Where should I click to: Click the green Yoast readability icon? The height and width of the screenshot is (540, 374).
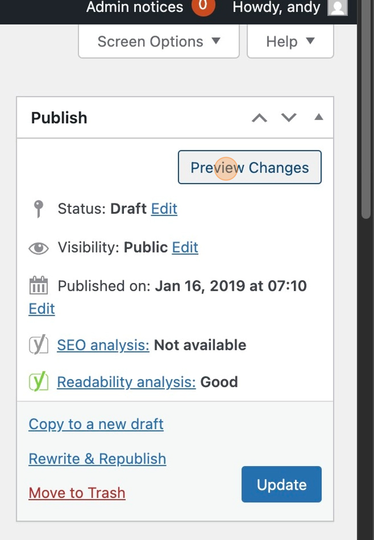(x=39, y=382)
